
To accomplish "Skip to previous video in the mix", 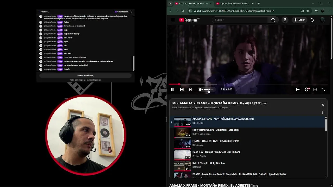I will coord(182,89).
